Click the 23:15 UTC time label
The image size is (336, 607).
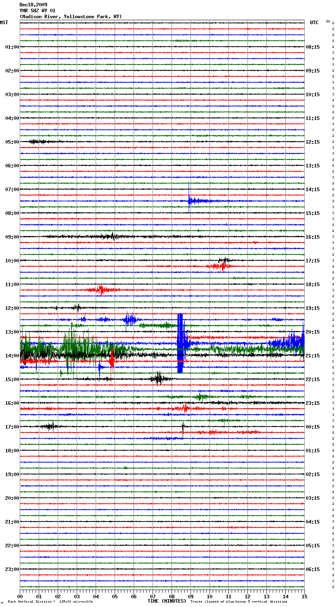click(x=313, y=403)
